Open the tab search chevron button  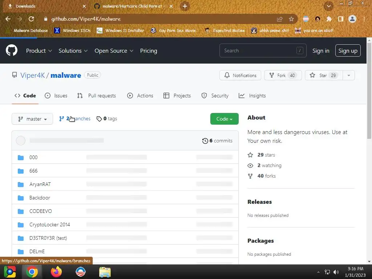point(328,6)
